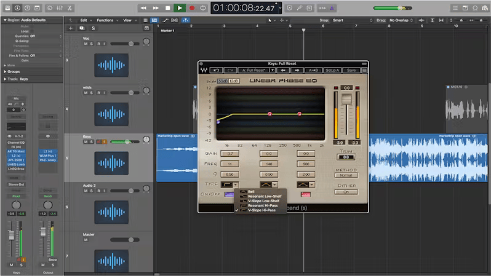Load previous preset with left arrow
Screen dimensions: 491x276
click(x=283, y=71)
